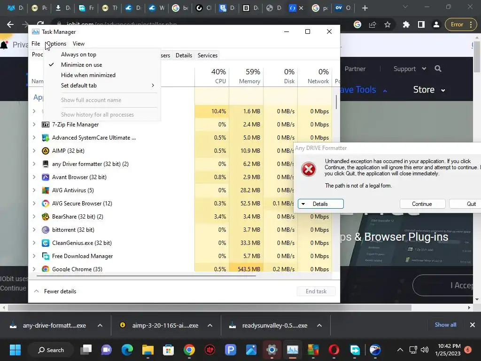
Task: Collapse Task Manager with Fewer details
Action: pyautogui.click(x=55, y=291)
